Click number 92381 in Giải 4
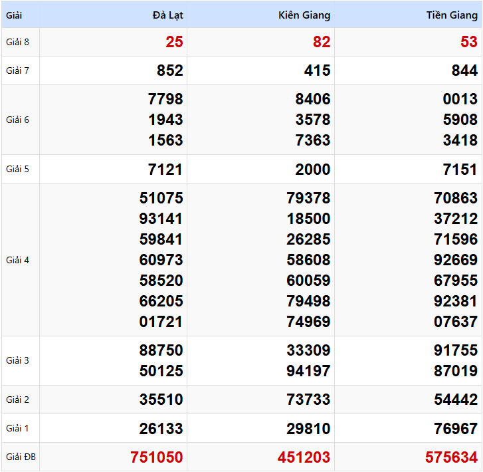 point(456,301)
